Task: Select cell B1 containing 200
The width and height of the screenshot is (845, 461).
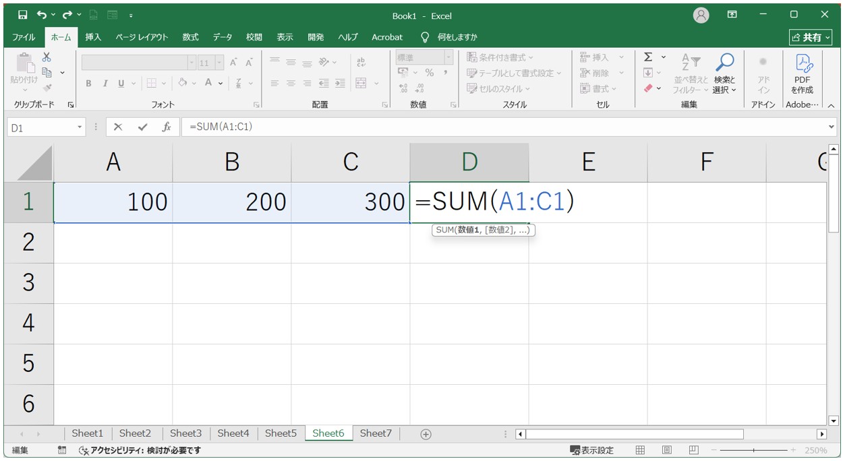Action: pos(232,202)
